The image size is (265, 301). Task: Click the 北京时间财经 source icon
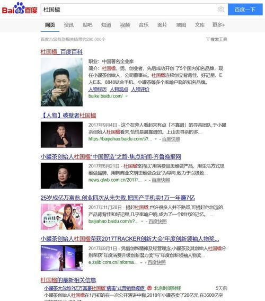(149, 288)
